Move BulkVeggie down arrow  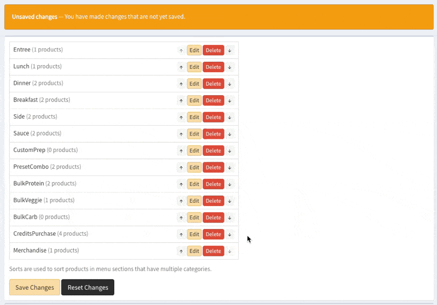coord(229,201)
